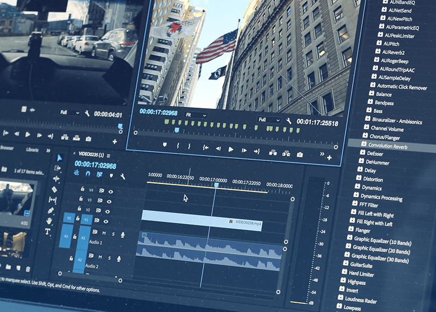The height and width of the screenshot is (312, 436).
Task: Open Source monitor wrench settings
Action: 87,114
